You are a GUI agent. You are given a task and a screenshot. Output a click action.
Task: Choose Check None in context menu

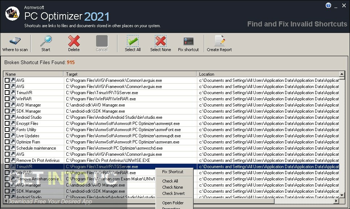[172, 187]
